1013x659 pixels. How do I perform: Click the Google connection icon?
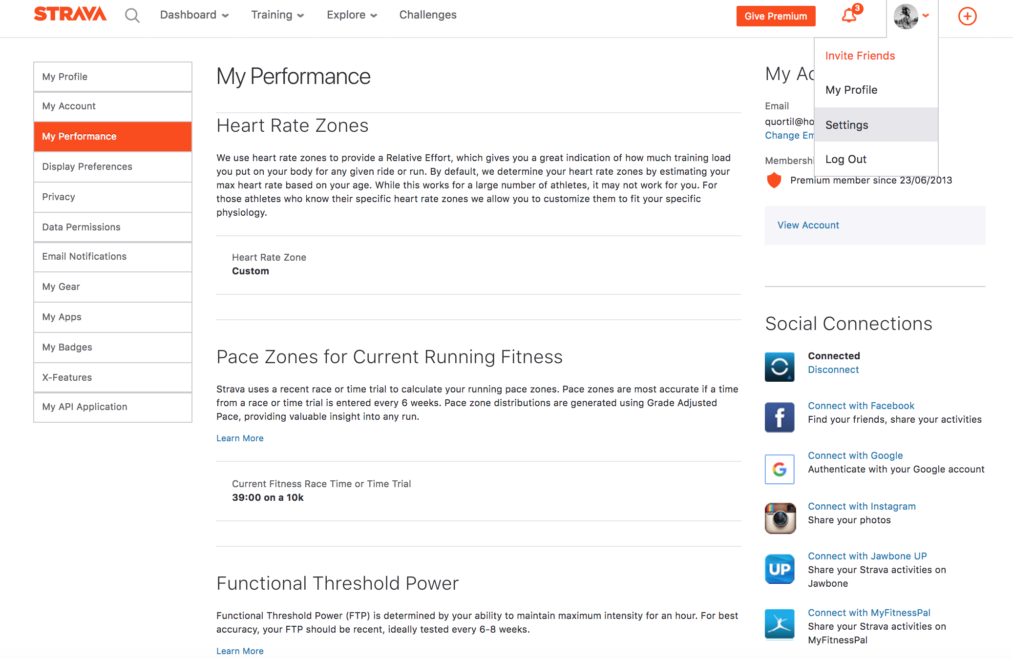click(x=780, y=469)
